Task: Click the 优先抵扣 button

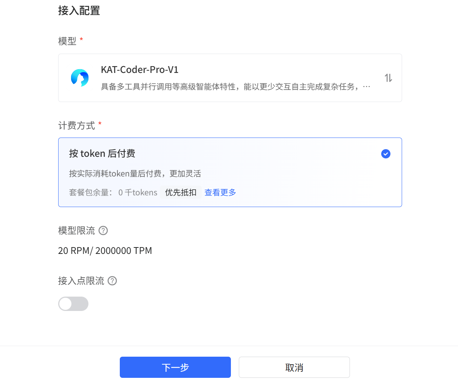Action: 181,192
